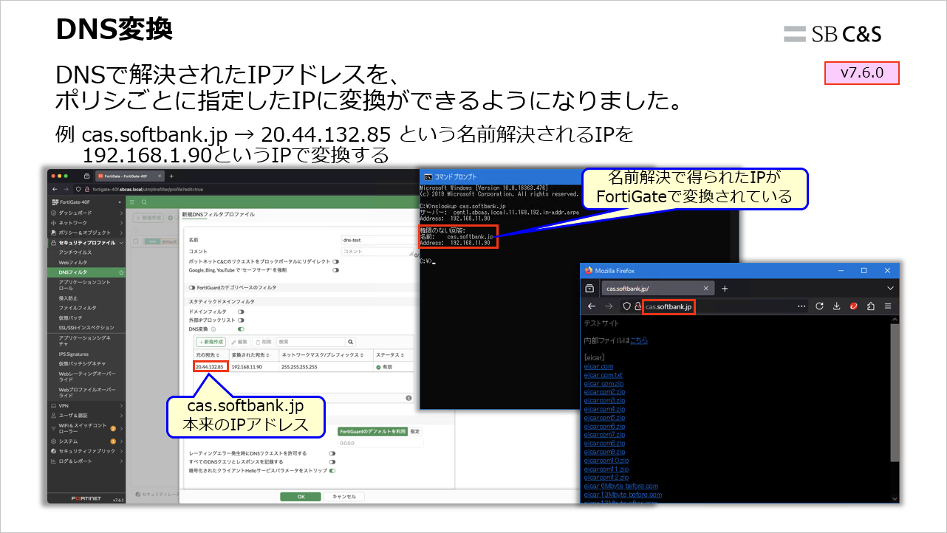Expand the Firefox list-all-tabs chevron
This screenshot has height=533, width=947.
[x=890, y=288]
